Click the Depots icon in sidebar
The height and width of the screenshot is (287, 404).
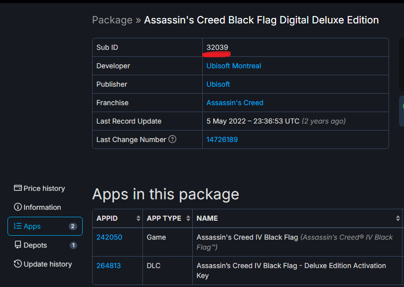point(18,245)
